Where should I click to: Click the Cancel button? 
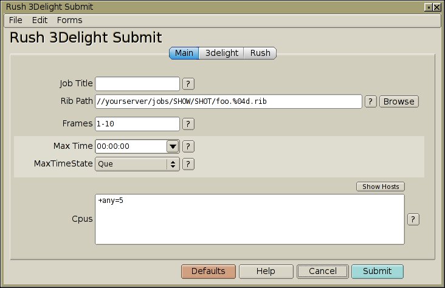point(323,271)
